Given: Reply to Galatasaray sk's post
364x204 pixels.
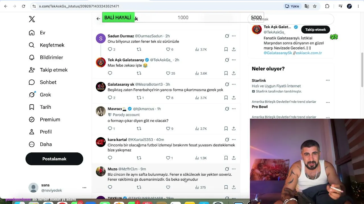Looking at the screenshot, I should (110, 97).
